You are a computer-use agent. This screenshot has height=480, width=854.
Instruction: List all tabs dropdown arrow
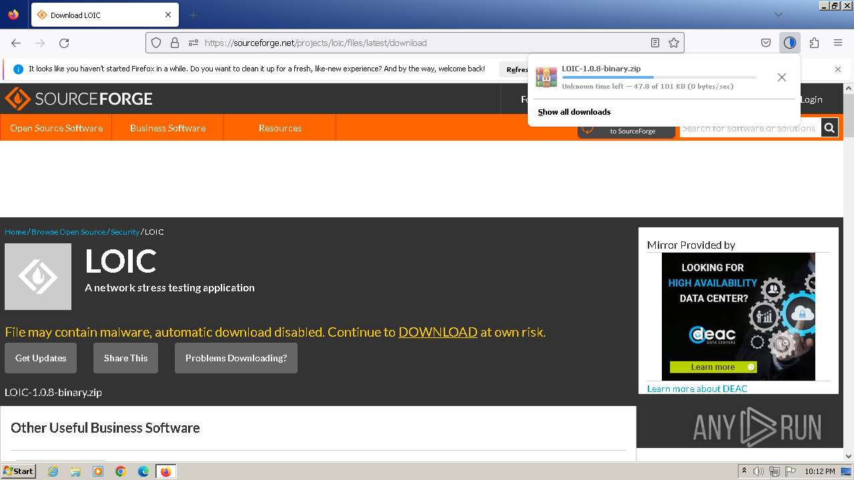[x=779, y=15]
